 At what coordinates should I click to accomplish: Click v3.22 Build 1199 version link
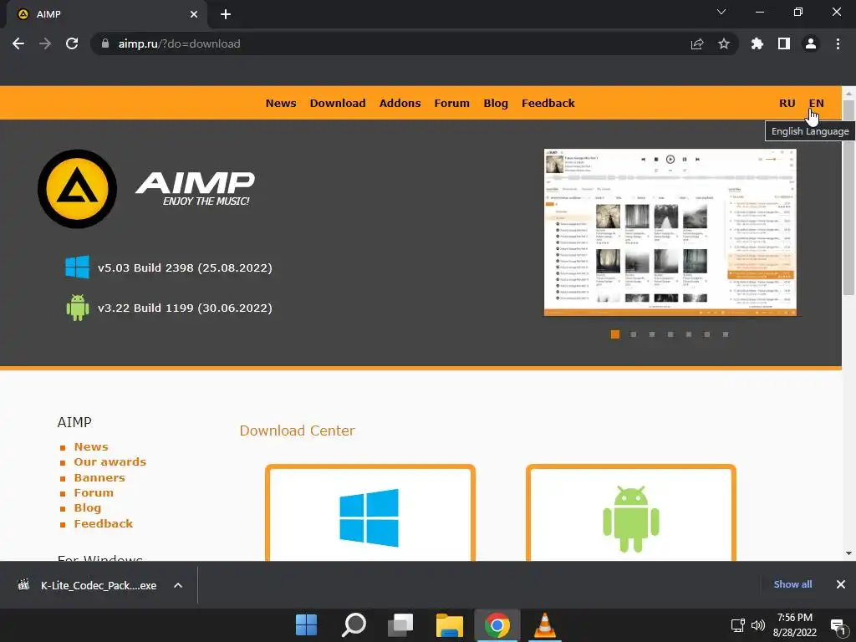pos(185,308)
